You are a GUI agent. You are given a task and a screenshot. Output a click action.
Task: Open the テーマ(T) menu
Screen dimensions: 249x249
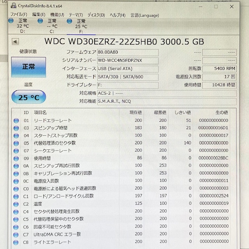[76, 15]
